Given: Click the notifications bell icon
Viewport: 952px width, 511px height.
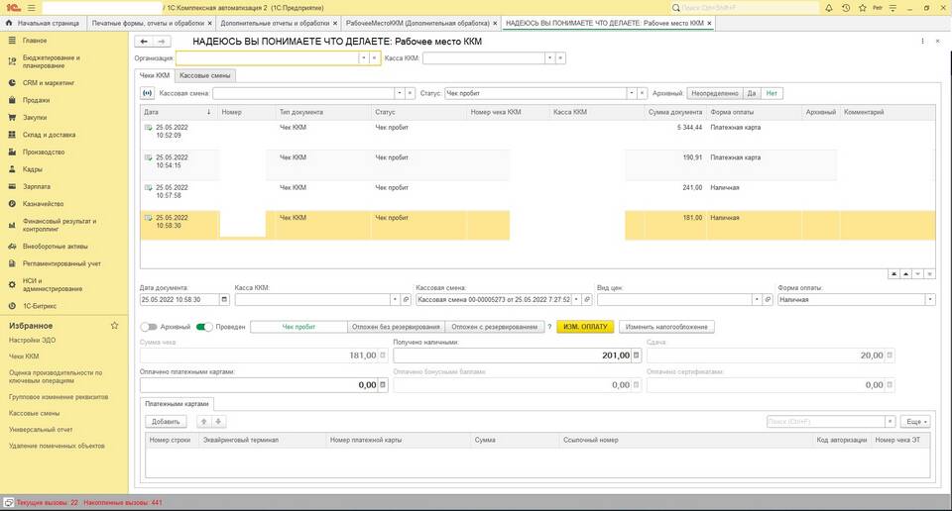Looking at the screenshot, I should [829, 8].
